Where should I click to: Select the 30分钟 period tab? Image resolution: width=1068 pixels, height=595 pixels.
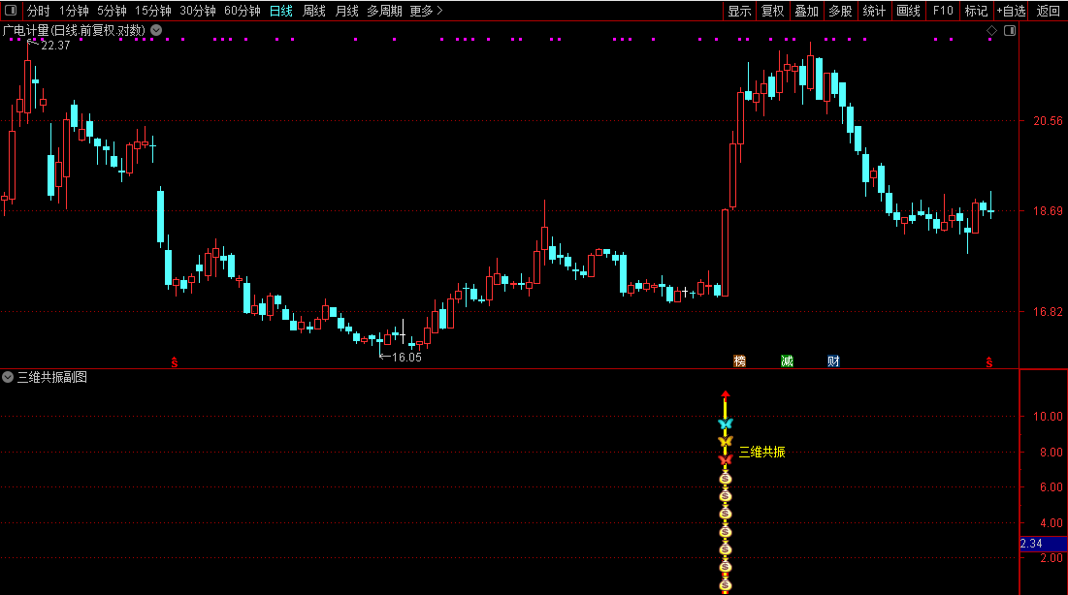tap(198, 11)
